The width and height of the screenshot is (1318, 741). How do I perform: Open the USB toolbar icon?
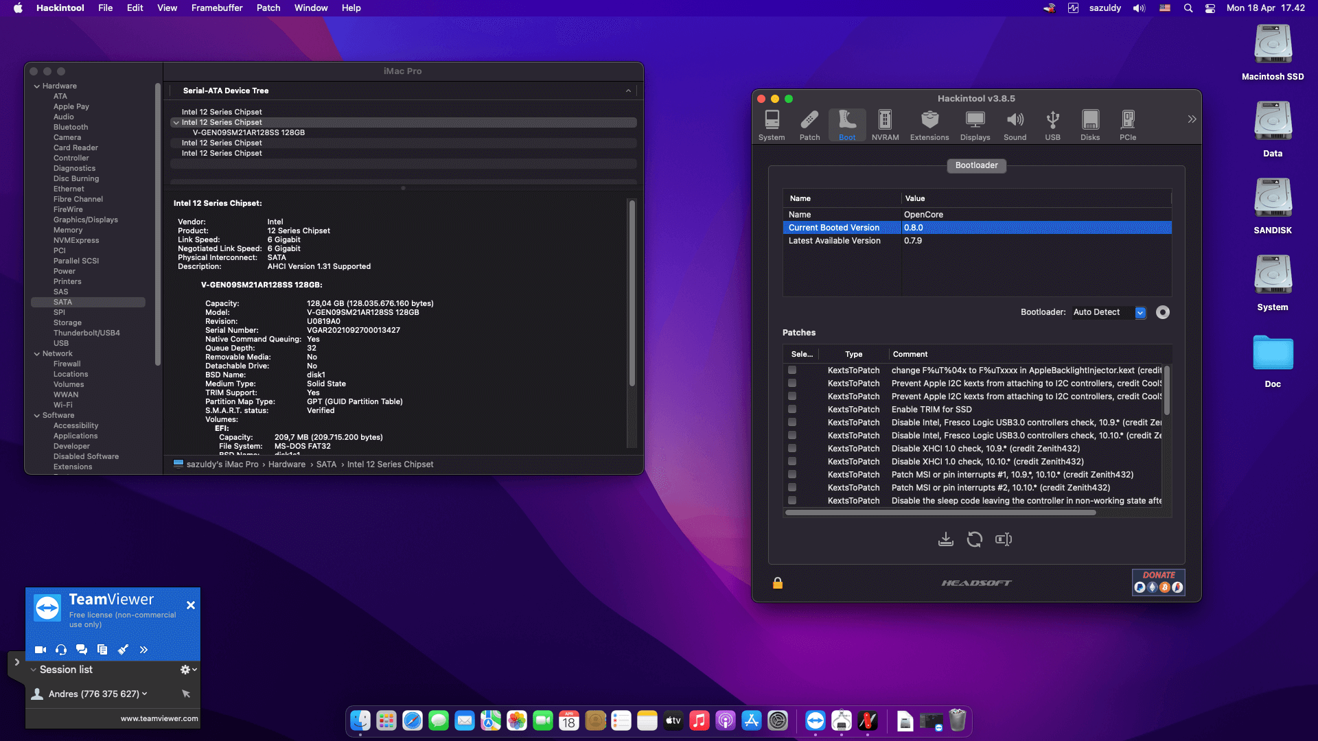pos(1052,126)
